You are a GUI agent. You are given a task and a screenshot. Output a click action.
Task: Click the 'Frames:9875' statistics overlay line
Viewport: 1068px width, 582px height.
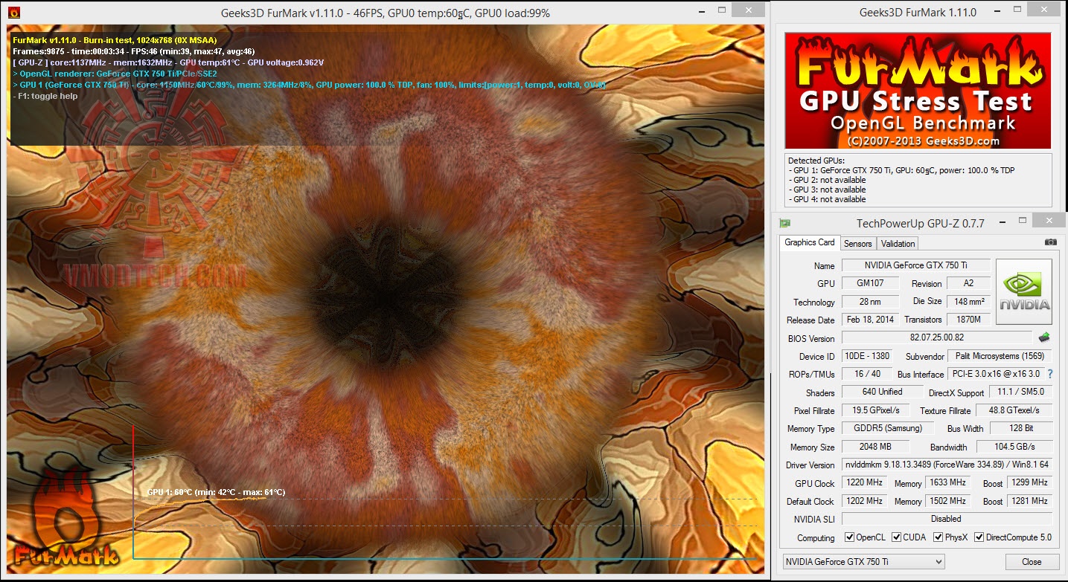point(134,51)
